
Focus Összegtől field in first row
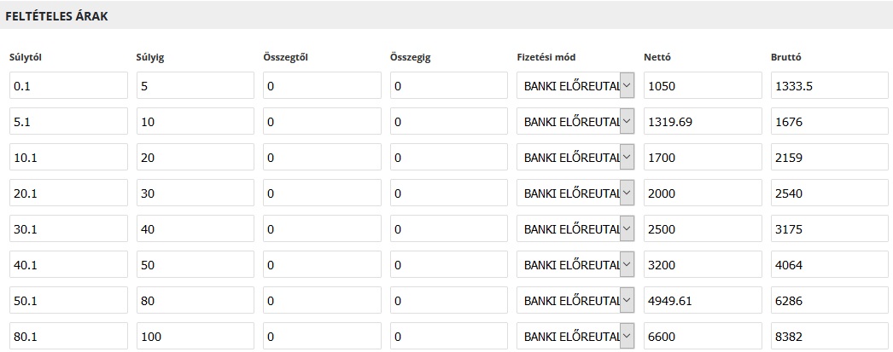click(x=322, y=85)
